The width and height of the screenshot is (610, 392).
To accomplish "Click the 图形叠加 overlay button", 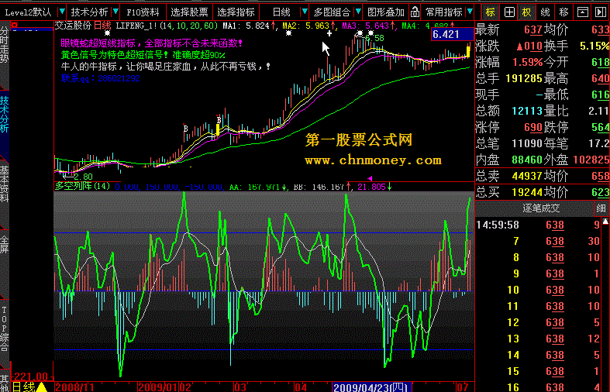I will [386, 12].
